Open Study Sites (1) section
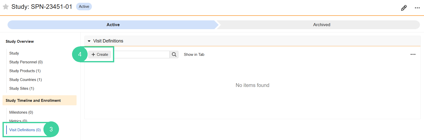 [x=22, y=88]
